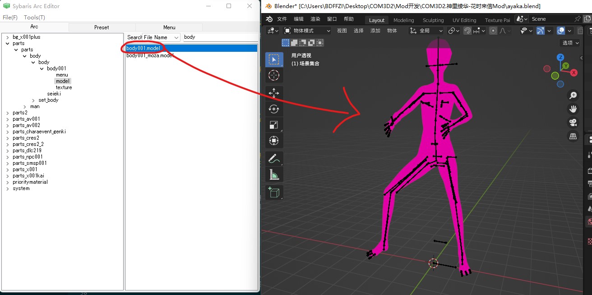Switch to the Sculpting workspace tab

pyautogui.click(x=433, y=20)
